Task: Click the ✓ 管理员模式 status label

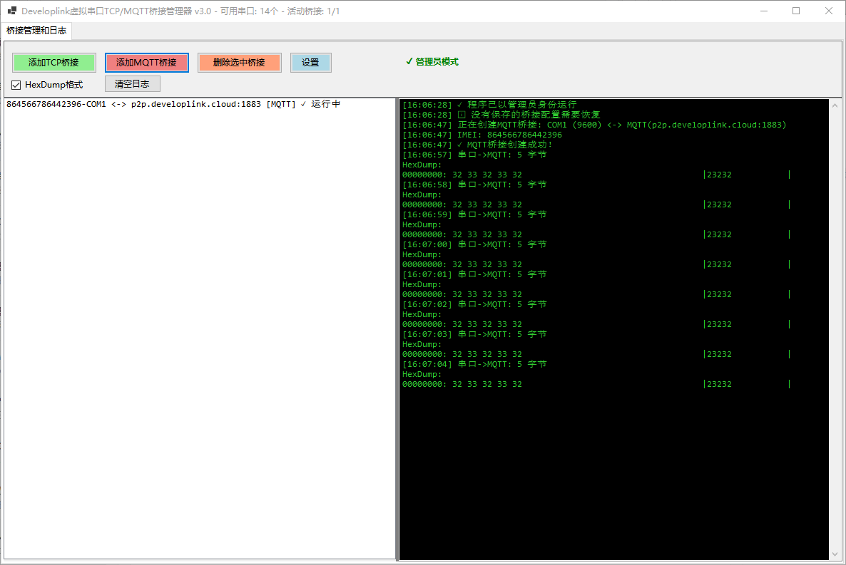Action: click(432, 62)
